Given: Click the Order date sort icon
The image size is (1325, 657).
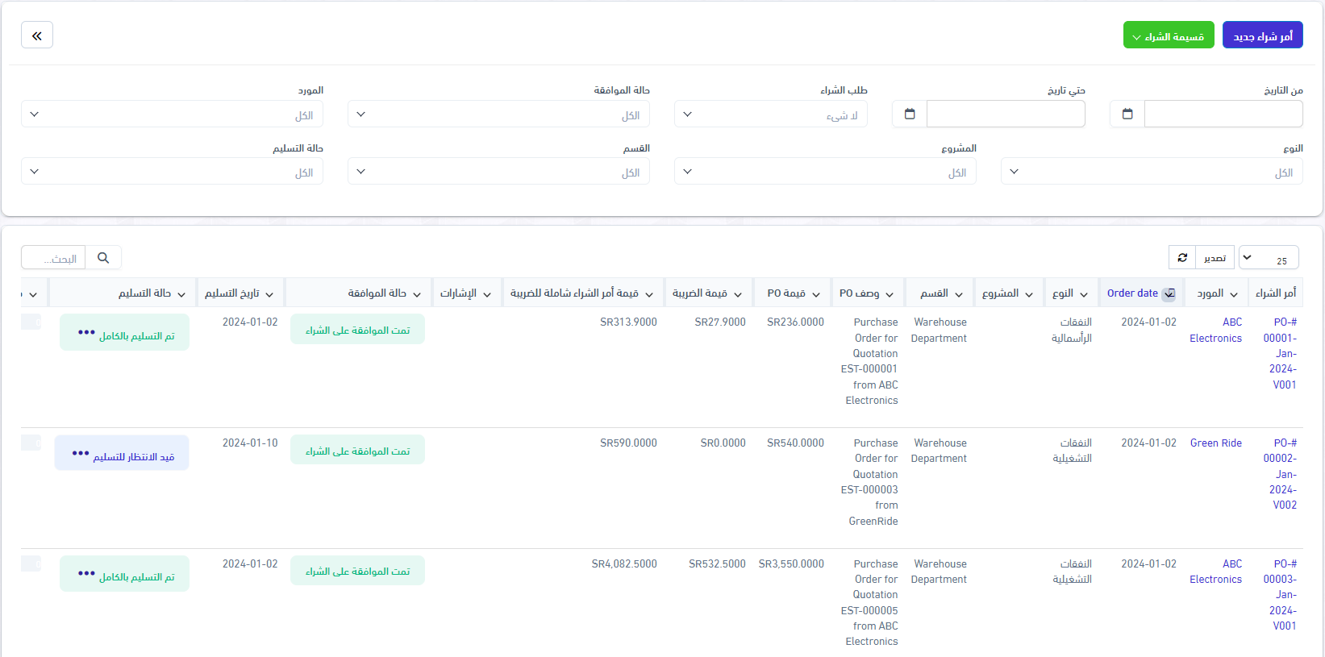Looking at the screenshot, I should click(x=1169, y=293).
